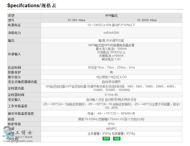Select the FF-301-16us model column header
Image resolution: width=190 pixels, height=146 pixels.
coord(76,20)
